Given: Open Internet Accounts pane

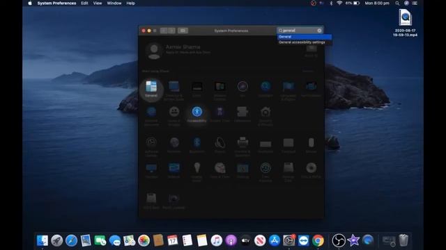Looking at the screenshot, I should (x=151, y=112).
